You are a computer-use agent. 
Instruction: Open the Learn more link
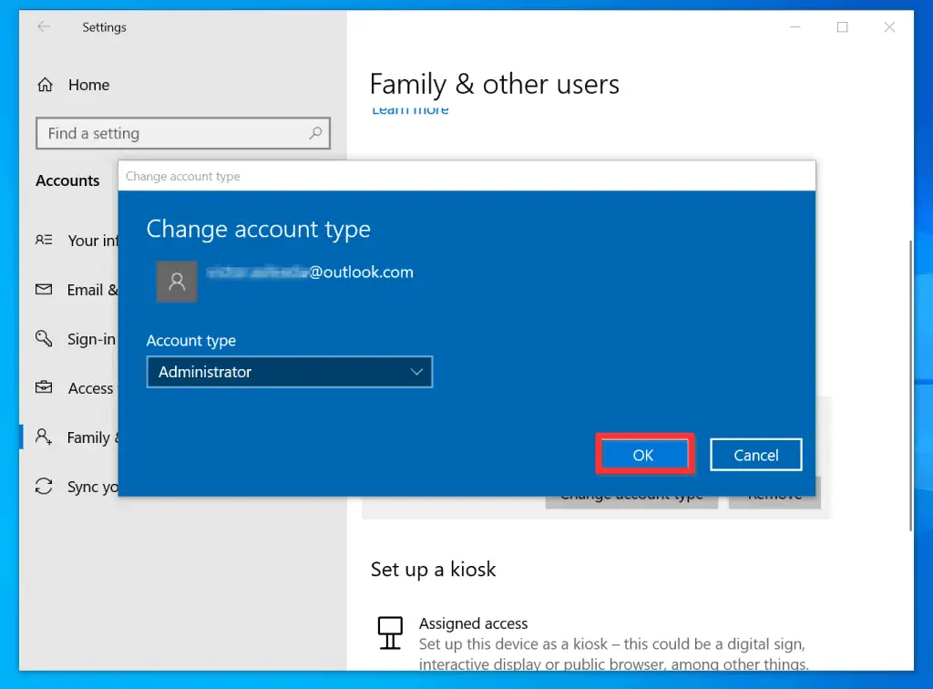(x=409, y=108)
